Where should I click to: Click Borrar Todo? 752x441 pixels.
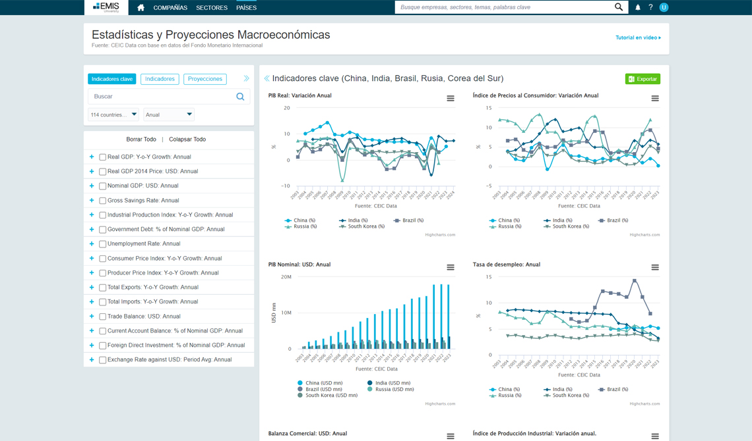141,139
